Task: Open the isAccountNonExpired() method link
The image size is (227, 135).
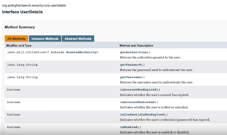Action: [138, 90]
